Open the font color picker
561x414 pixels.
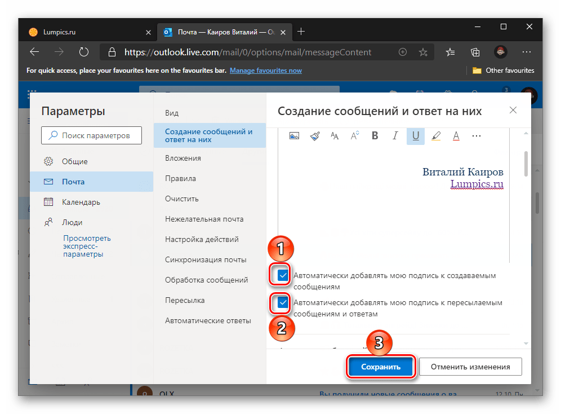pyautogui.click(x=456, y=136)
